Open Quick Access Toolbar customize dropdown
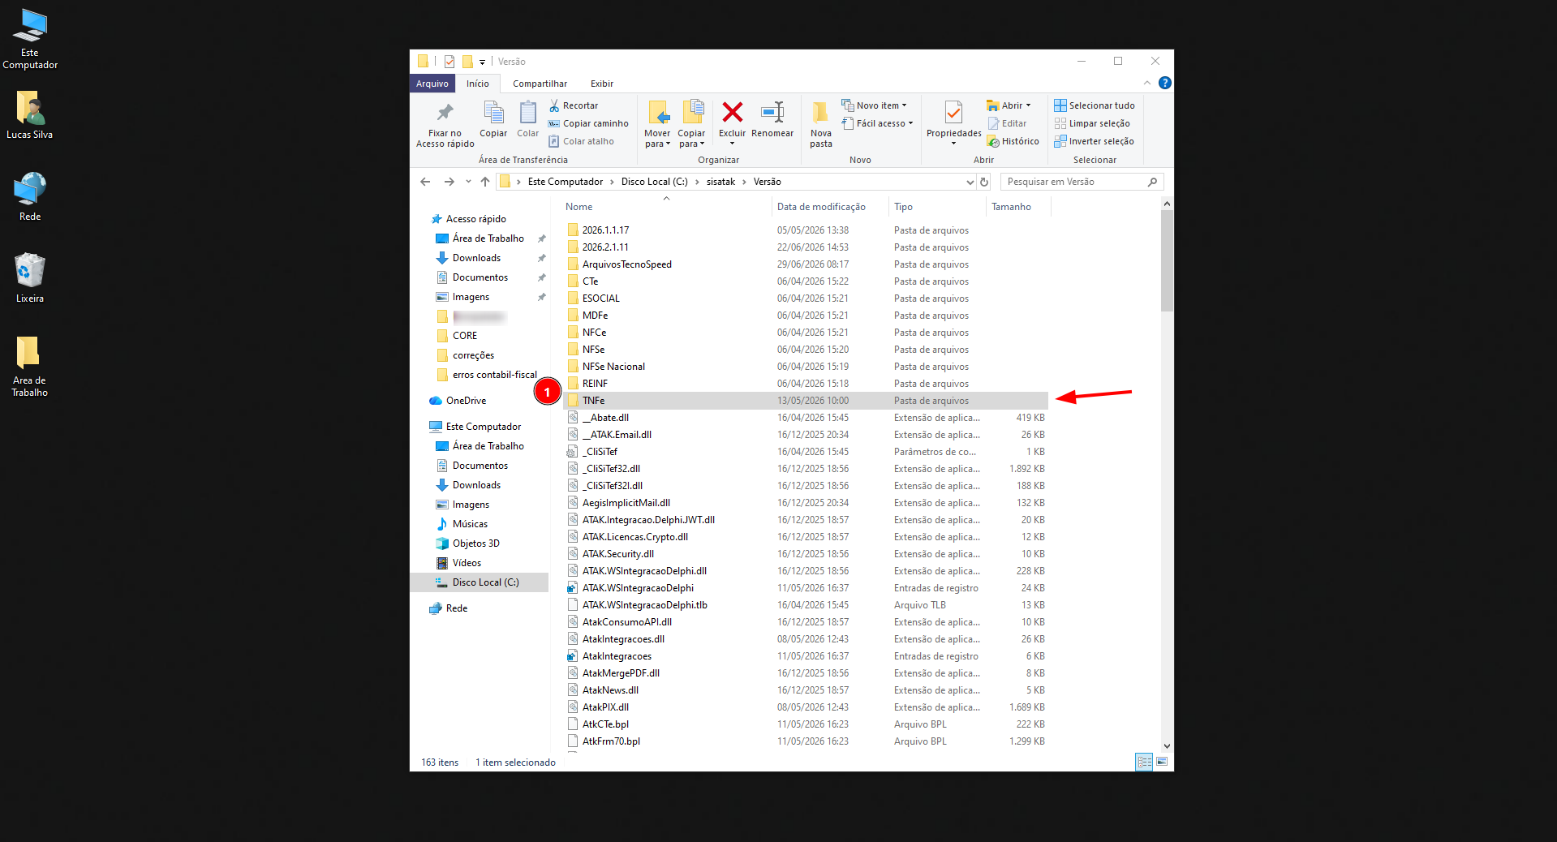 click(482, 62)
